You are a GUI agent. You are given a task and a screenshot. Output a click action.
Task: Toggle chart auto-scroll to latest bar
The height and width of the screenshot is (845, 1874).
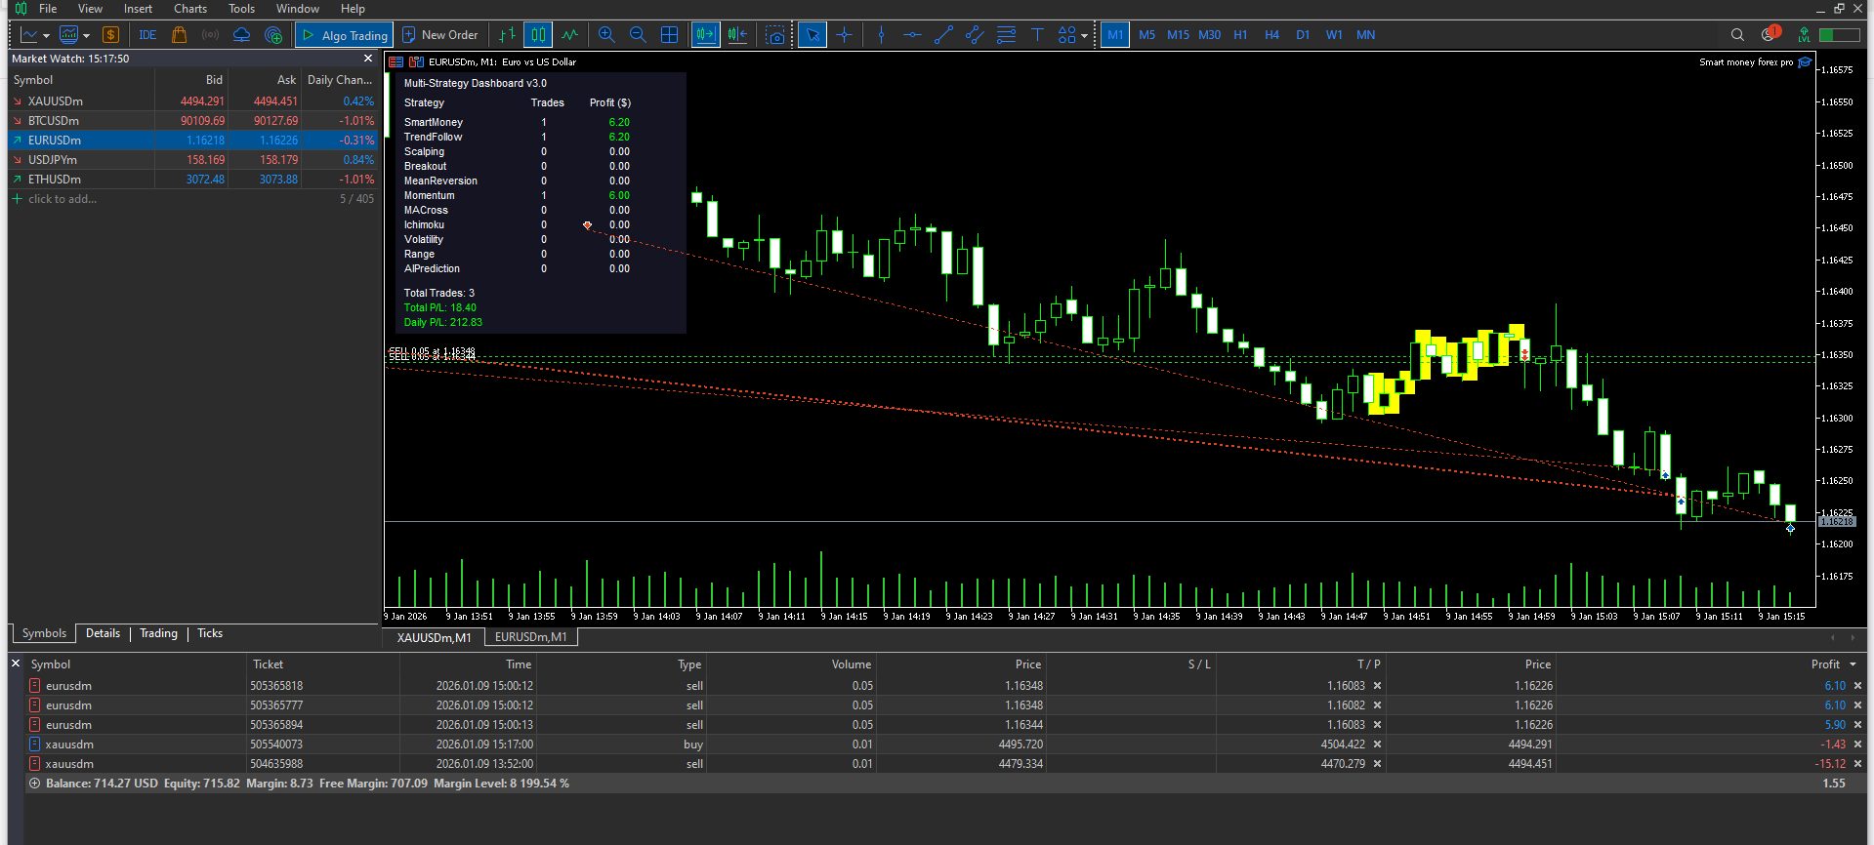[x=705, y=35]
